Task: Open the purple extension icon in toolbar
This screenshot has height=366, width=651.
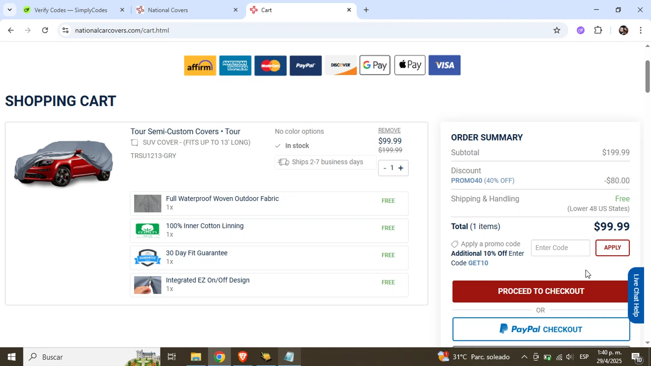Action: click(x=581, y=30)
